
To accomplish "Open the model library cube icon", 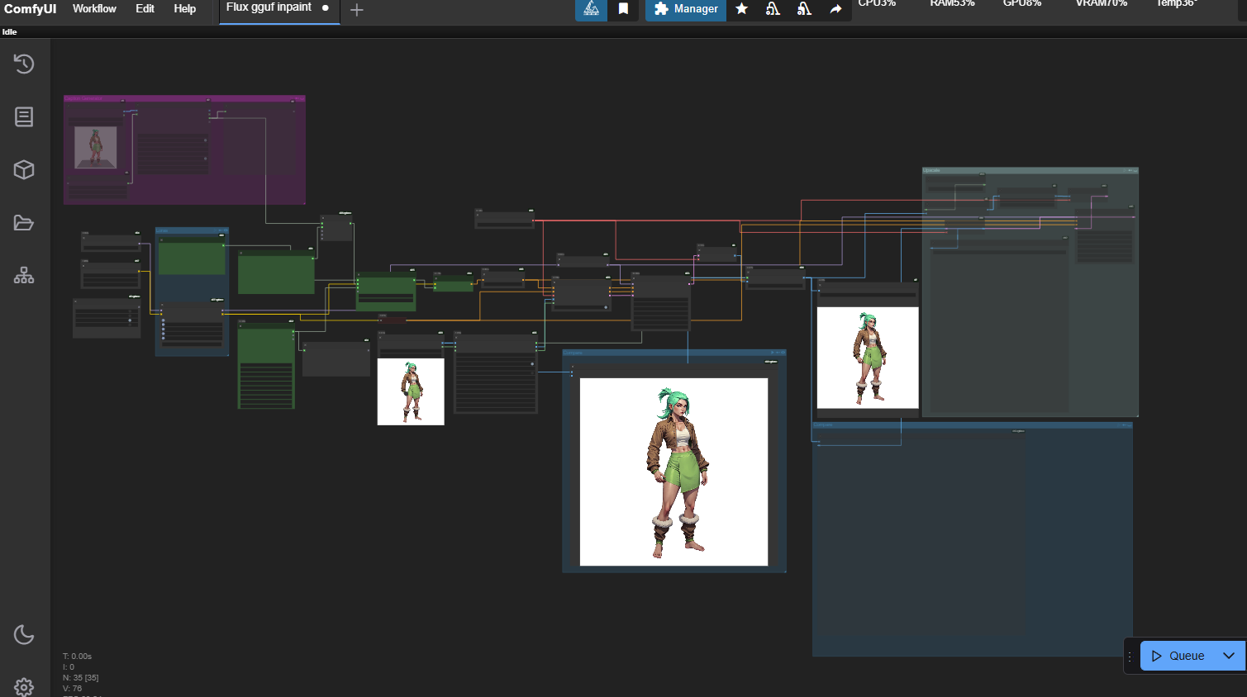I will point(24,169).
